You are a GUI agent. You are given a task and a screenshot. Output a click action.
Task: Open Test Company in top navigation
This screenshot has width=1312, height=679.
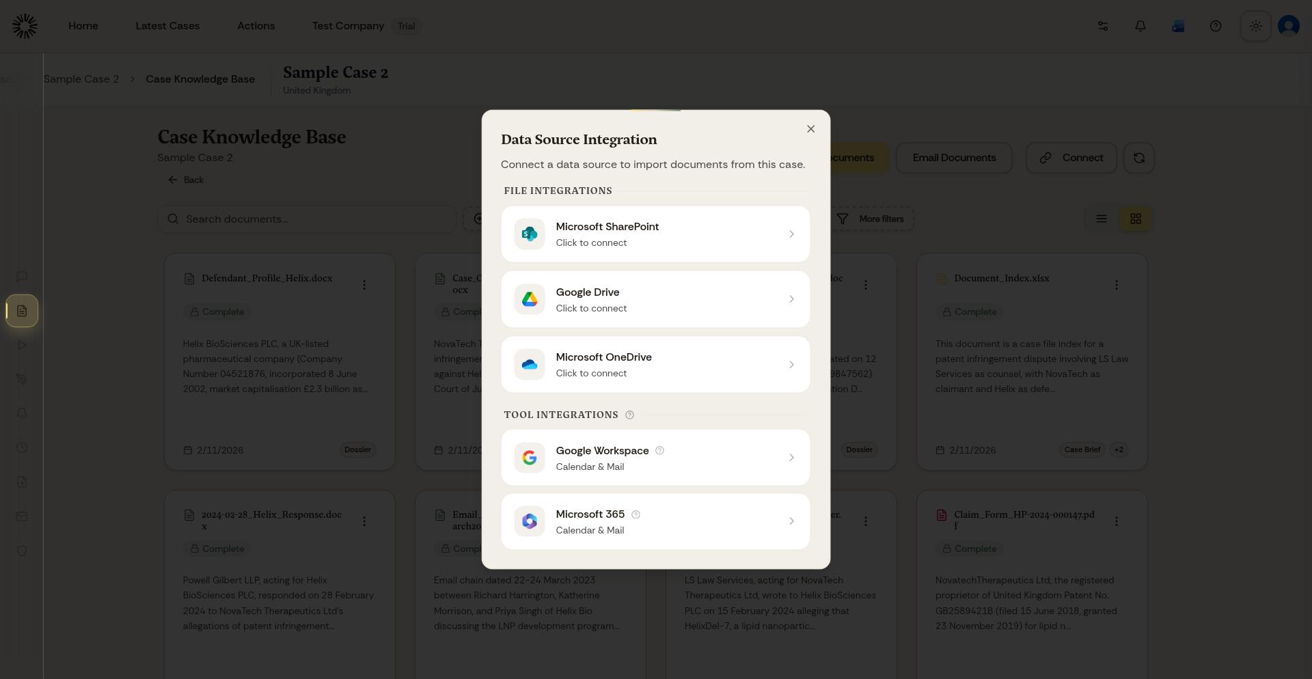[348, 26]
